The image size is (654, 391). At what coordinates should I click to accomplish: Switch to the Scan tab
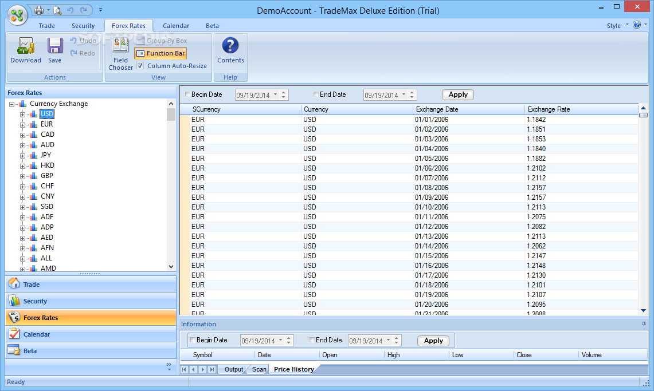259,369
